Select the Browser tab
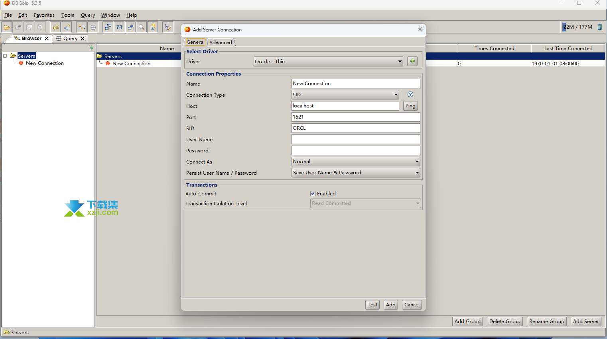Viewport: 607px width, 339px height. [x=32, y=39]
